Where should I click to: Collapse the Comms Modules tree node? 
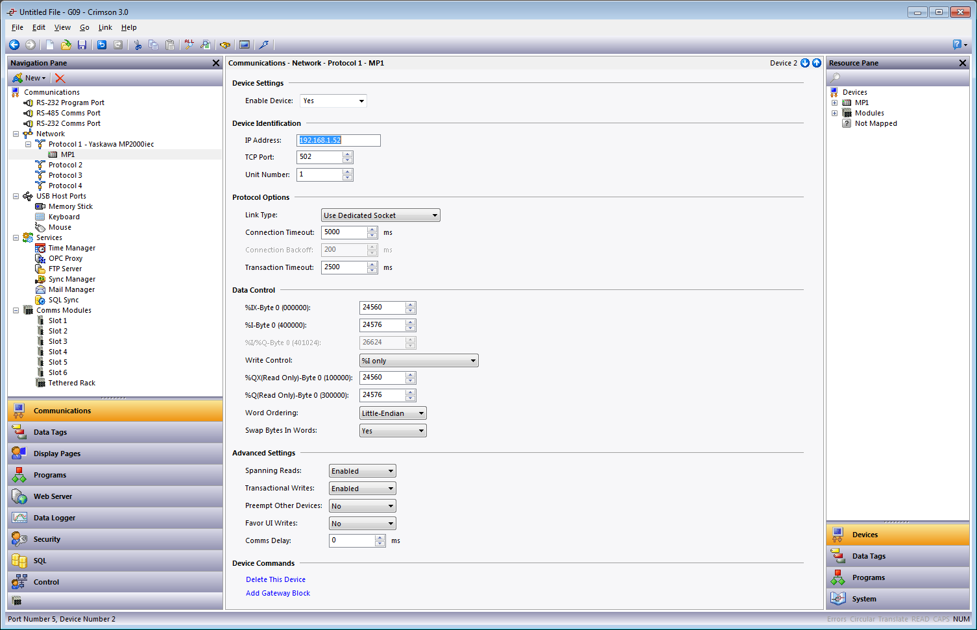16,310
